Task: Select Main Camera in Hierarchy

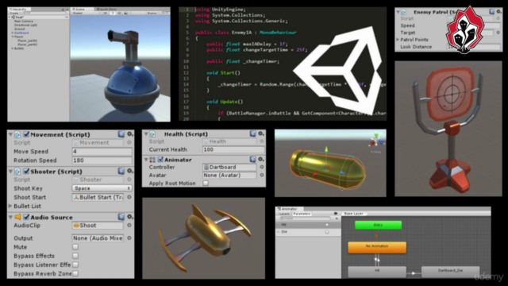Action: click(x=24, y=21)
